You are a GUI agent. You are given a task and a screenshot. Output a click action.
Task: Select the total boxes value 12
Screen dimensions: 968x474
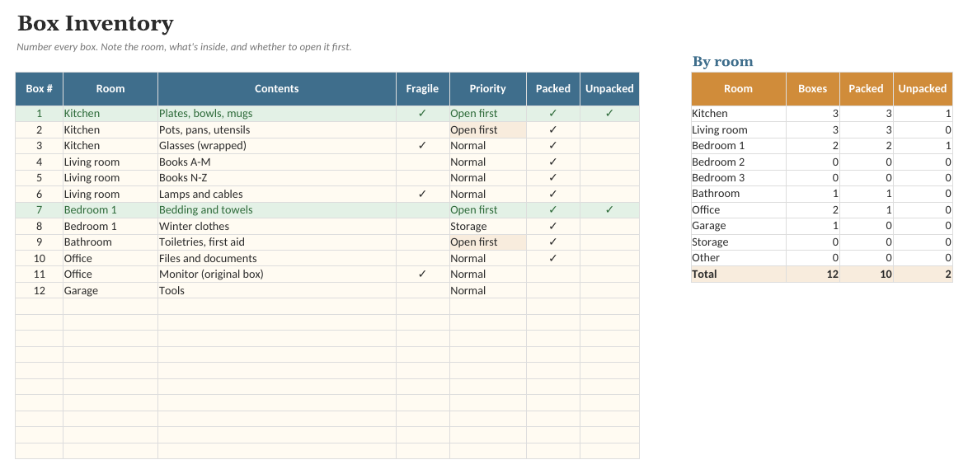[812, 274]
